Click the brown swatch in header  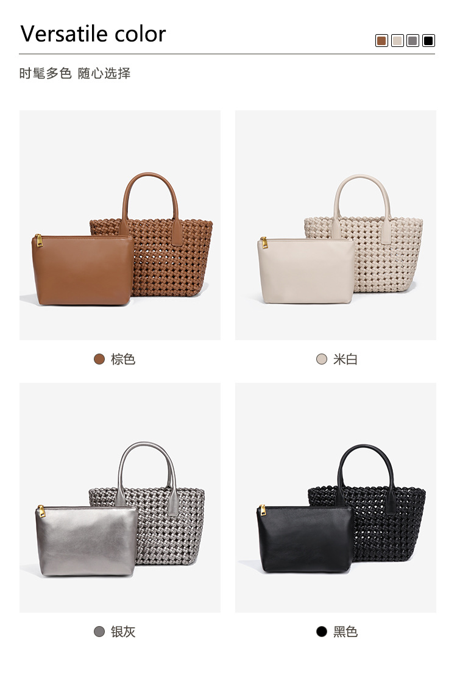(x=381, y=41)
